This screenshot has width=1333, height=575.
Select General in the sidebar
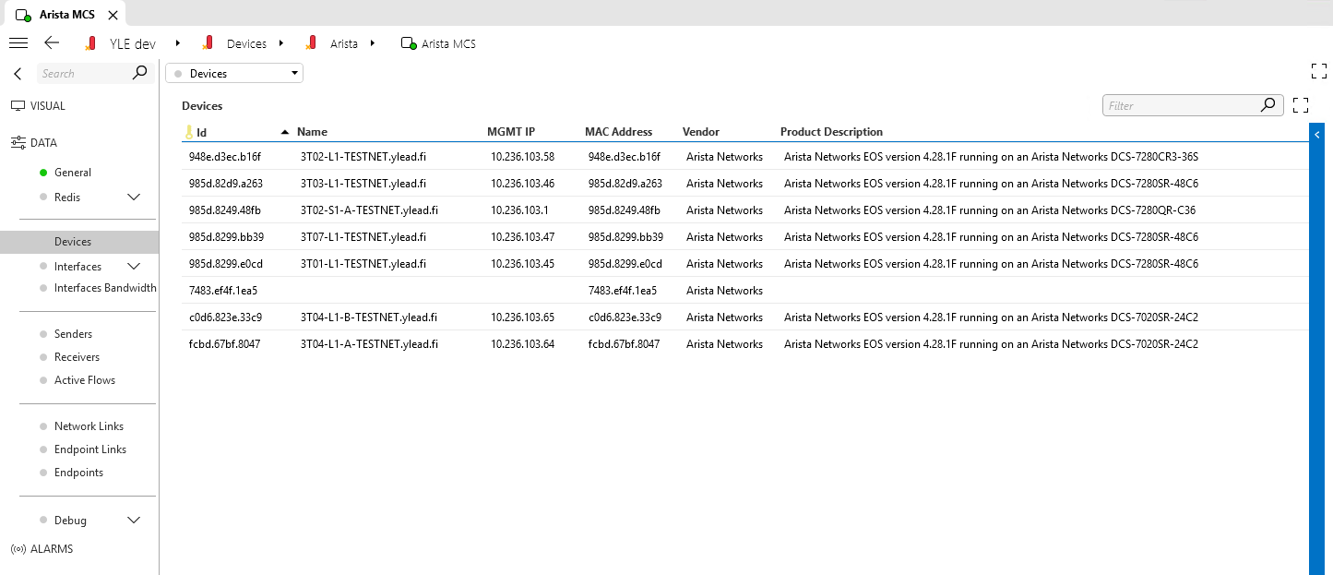[72, 173]
